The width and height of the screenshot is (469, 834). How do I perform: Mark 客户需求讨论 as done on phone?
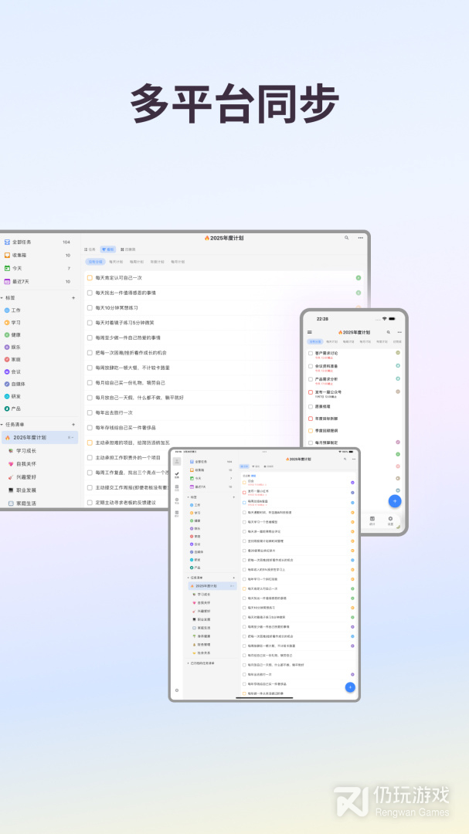point(311,353)
